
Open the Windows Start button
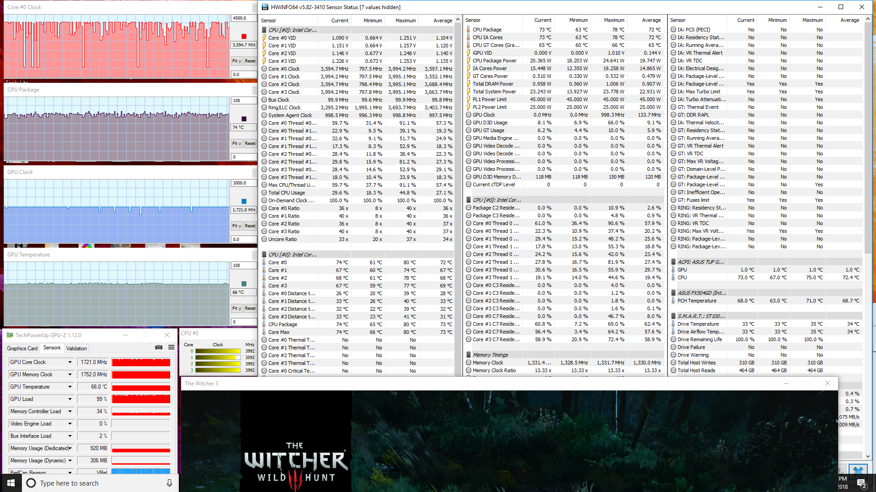point(11,483)
